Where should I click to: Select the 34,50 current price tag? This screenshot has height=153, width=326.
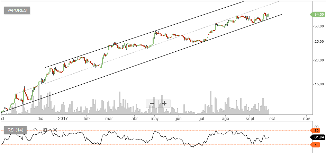(x=317, y=15)
